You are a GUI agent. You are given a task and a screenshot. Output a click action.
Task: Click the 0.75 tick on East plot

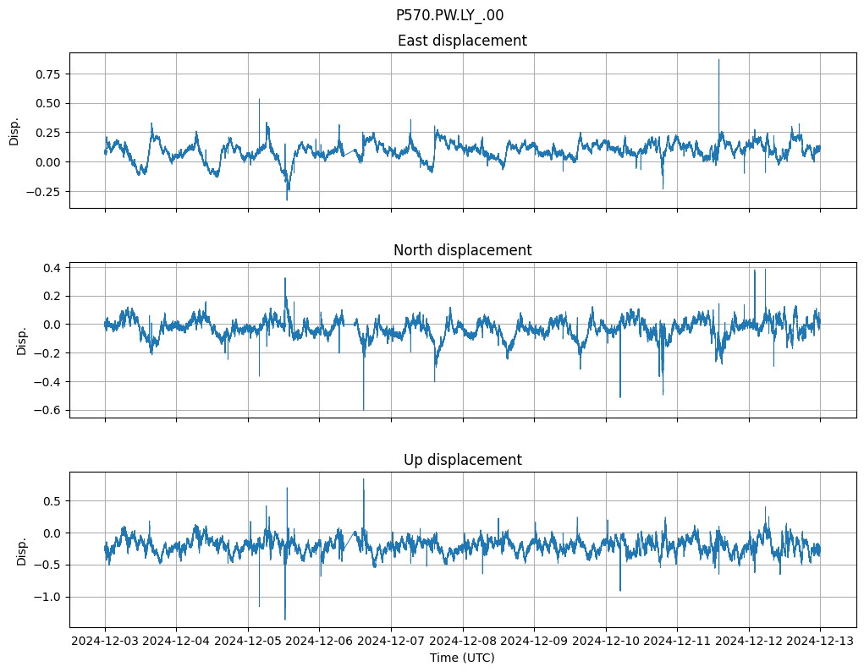pos(47,74)
